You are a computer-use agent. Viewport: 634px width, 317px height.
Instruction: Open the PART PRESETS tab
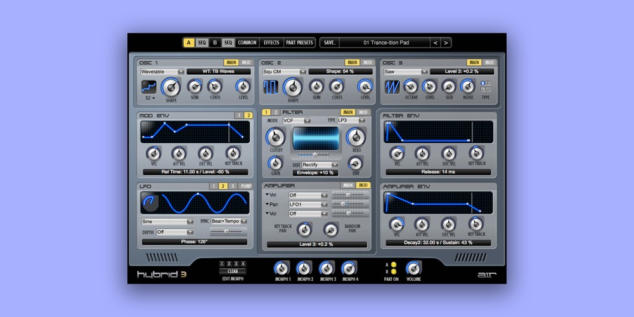[299, 42]
